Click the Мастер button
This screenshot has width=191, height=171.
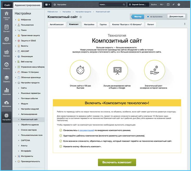(x=138, y=17)
